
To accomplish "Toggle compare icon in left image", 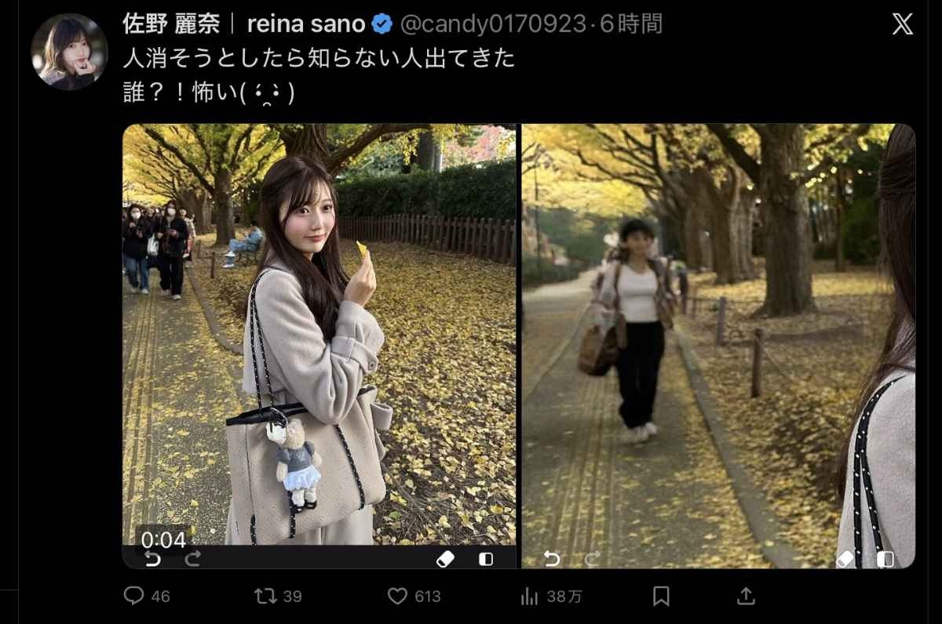I will click(486, 559).
